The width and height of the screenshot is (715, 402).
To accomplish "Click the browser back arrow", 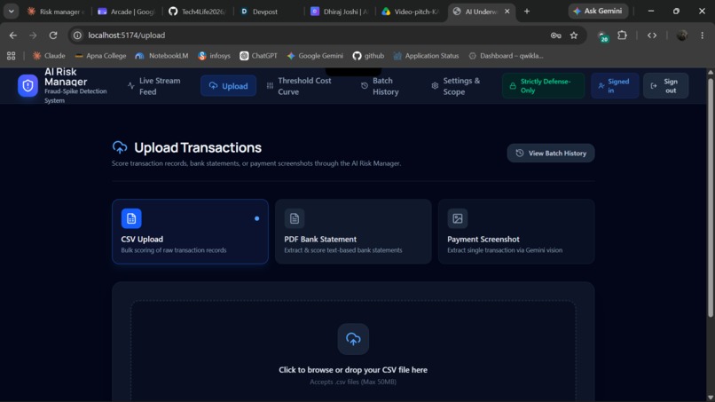I will [x=12, y=35].
